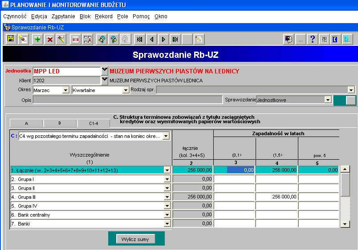Go to first record icon
The image size is (358, 250).
[139, 39]
